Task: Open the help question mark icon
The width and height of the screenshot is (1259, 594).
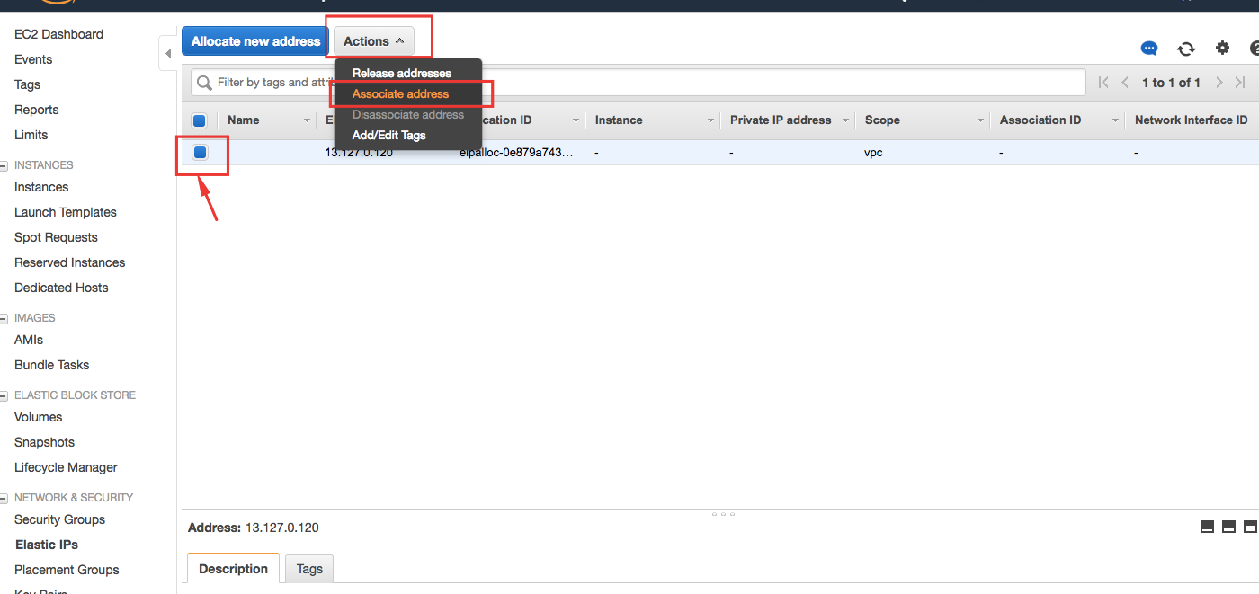Action: pyautogui.click(x=1255, y=49)
